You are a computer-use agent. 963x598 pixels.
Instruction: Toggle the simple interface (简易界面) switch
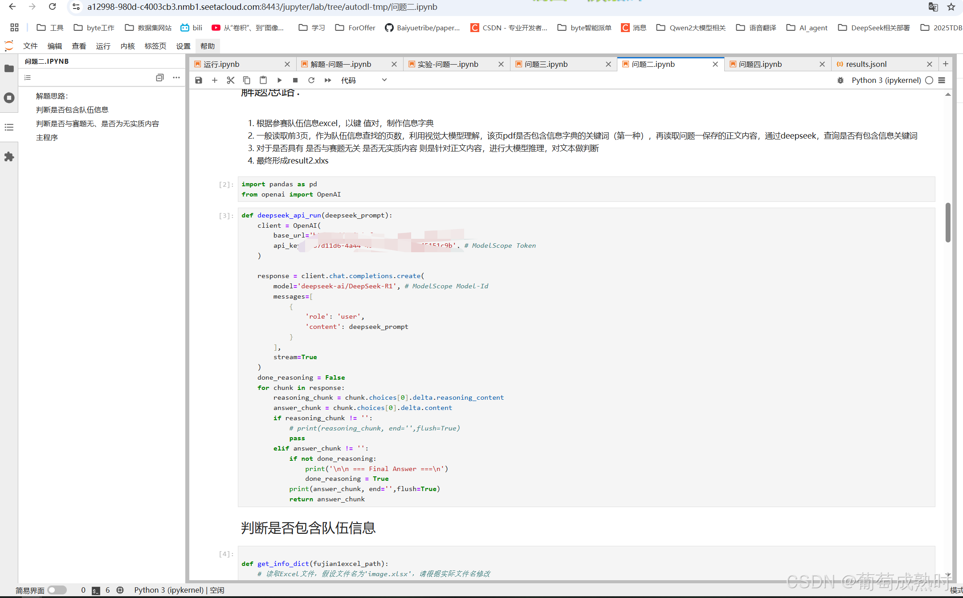click(x=57, y=590)
